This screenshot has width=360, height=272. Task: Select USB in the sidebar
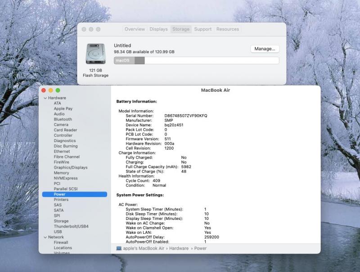[58, 232]
